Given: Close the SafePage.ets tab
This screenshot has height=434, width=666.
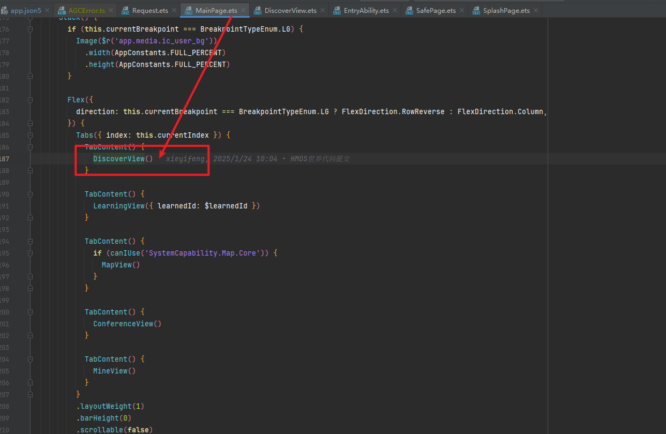Looking at the screenshot, I should pos(462,10).
